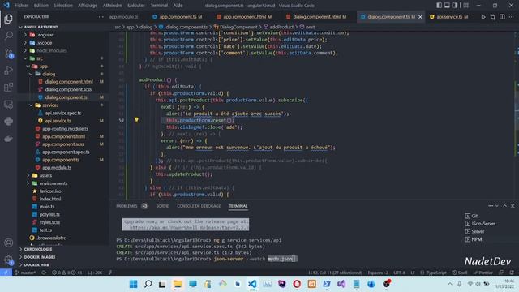Screen dimensions: 519x292
Task: Toggle the primary side bar visibility
Action: click(x=439, y=6)
